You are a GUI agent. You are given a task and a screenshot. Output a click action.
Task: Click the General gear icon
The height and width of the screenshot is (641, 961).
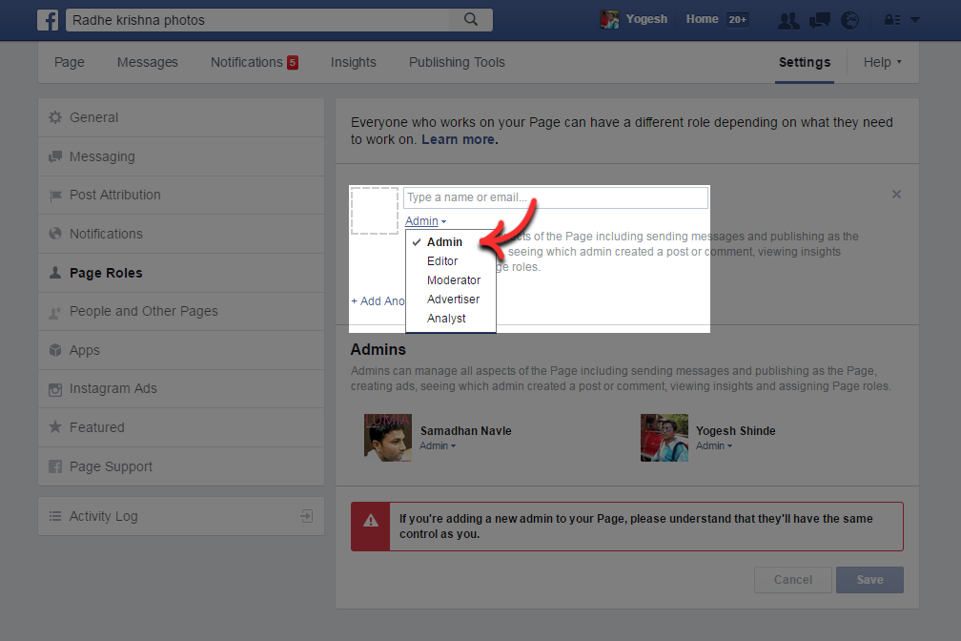point(55,117)
